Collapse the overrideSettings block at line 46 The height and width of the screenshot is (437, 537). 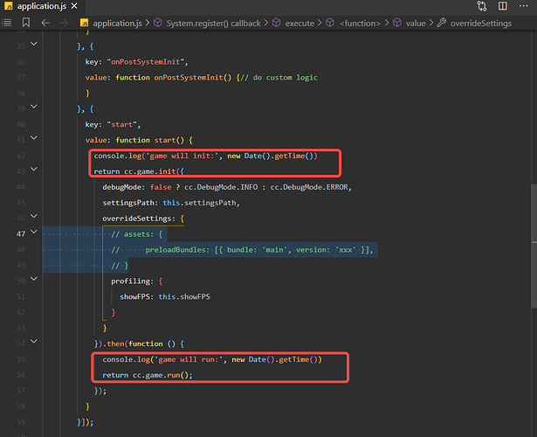(x=33, y=218)
